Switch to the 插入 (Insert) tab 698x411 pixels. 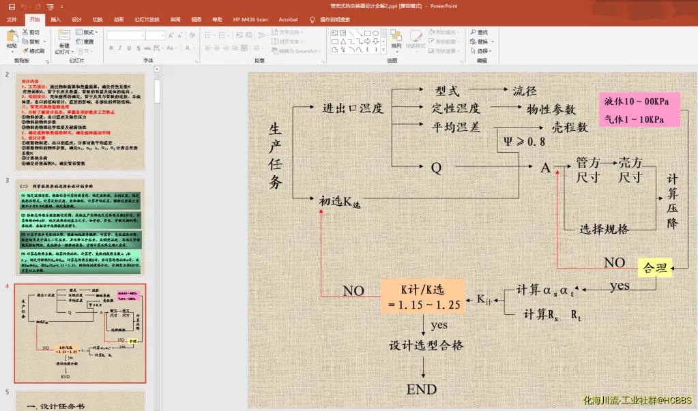[56, 20]
